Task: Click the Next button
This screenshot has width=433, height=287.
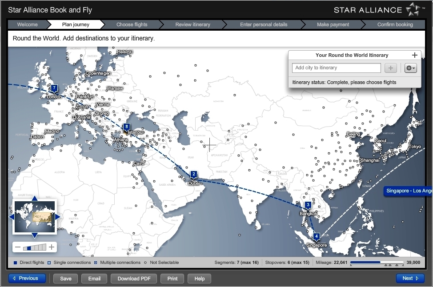Action: coord(410,278)
